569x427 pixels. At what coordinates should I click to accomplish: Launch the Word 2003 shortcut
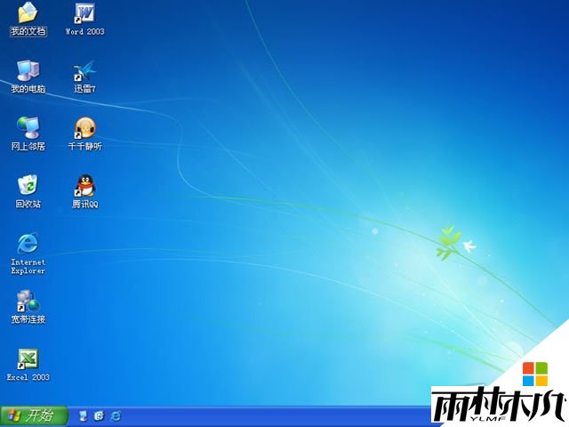pyautogui.click(x=84, y=14)
